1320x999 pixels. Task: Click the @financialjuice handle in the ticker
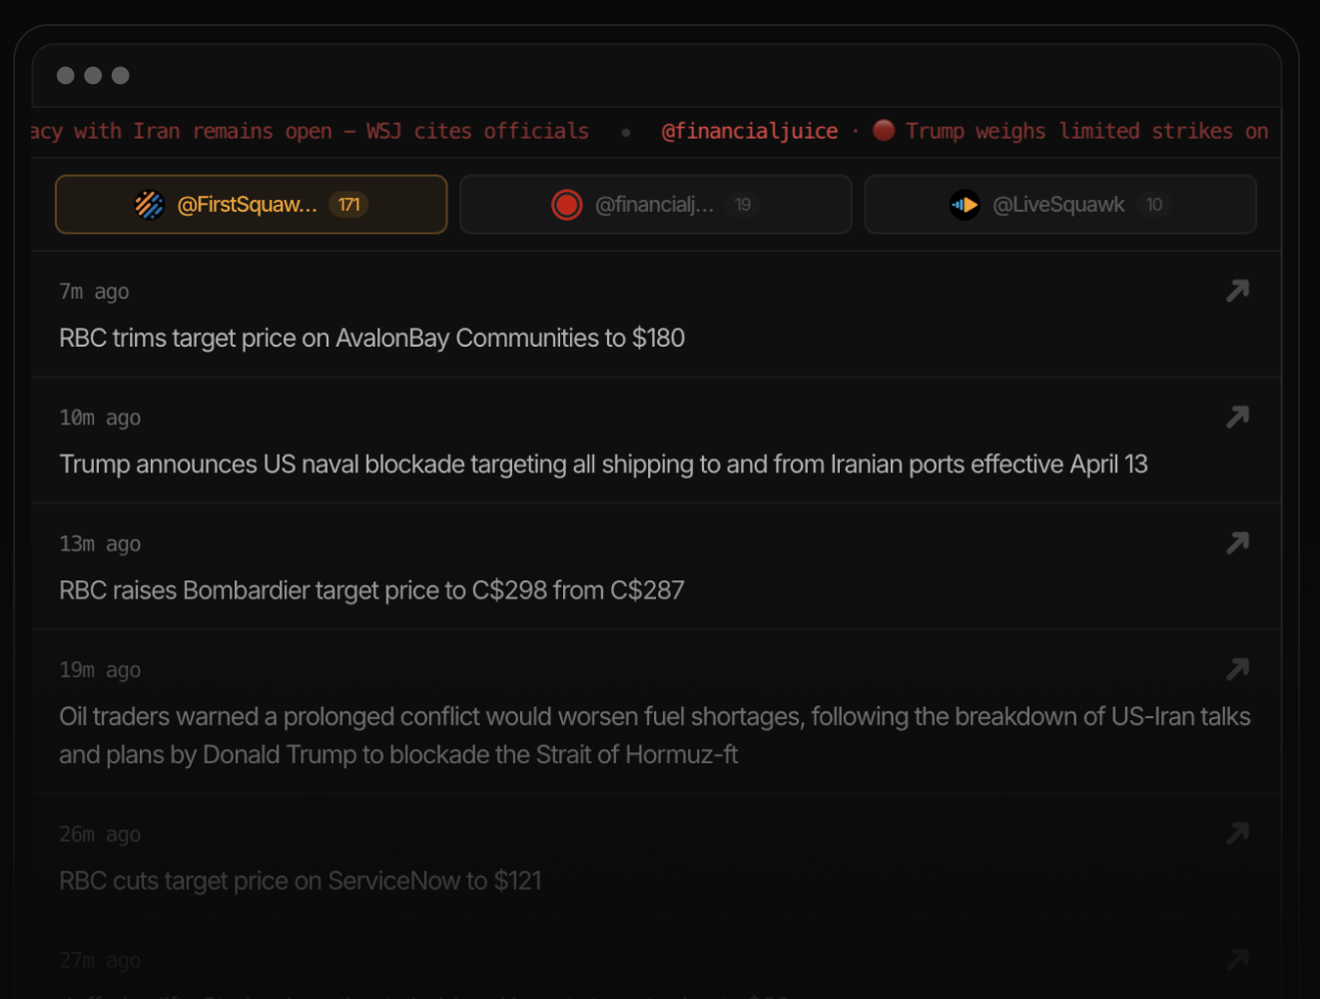click(x=750, y=130)
